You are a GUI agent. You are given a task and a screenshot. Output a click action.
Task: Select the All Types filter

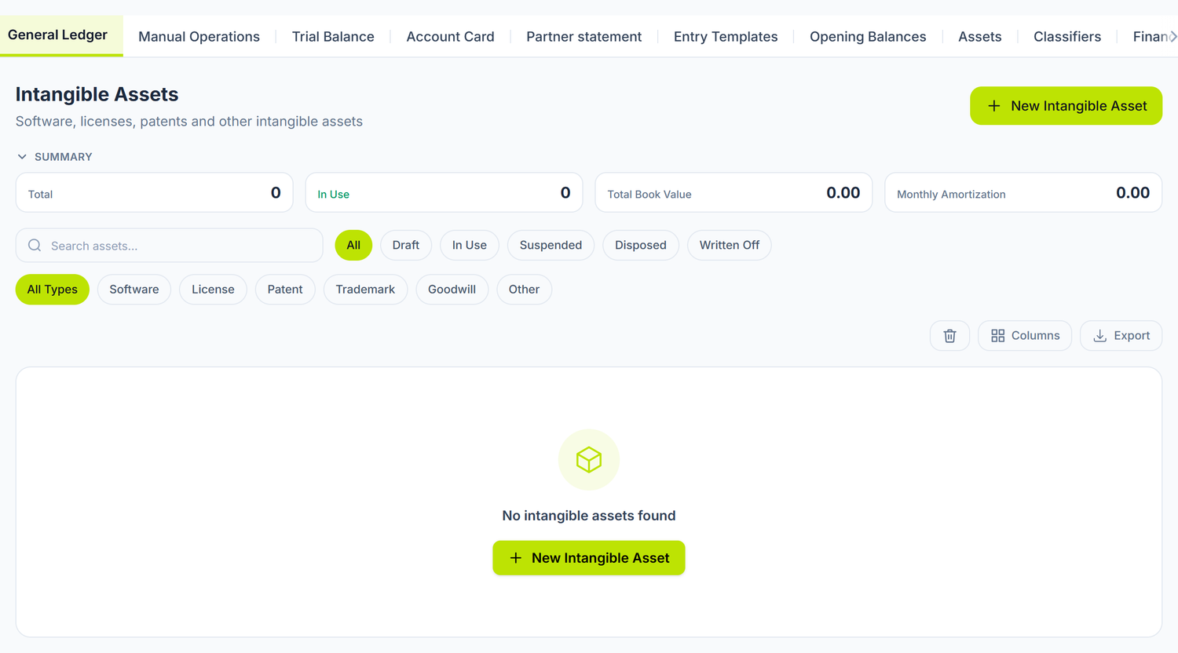[x=53, y=290]
